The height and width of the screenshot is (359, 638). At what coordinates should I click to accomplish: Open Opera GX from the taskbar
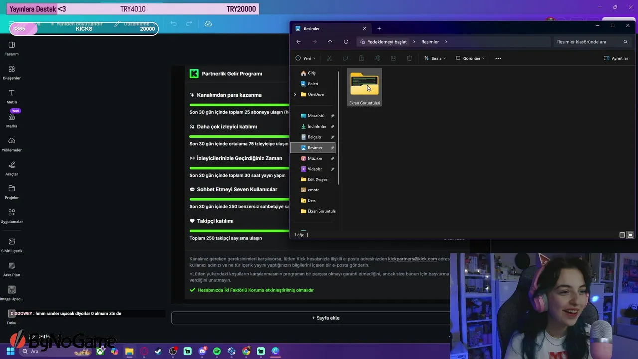coord(144,351)
